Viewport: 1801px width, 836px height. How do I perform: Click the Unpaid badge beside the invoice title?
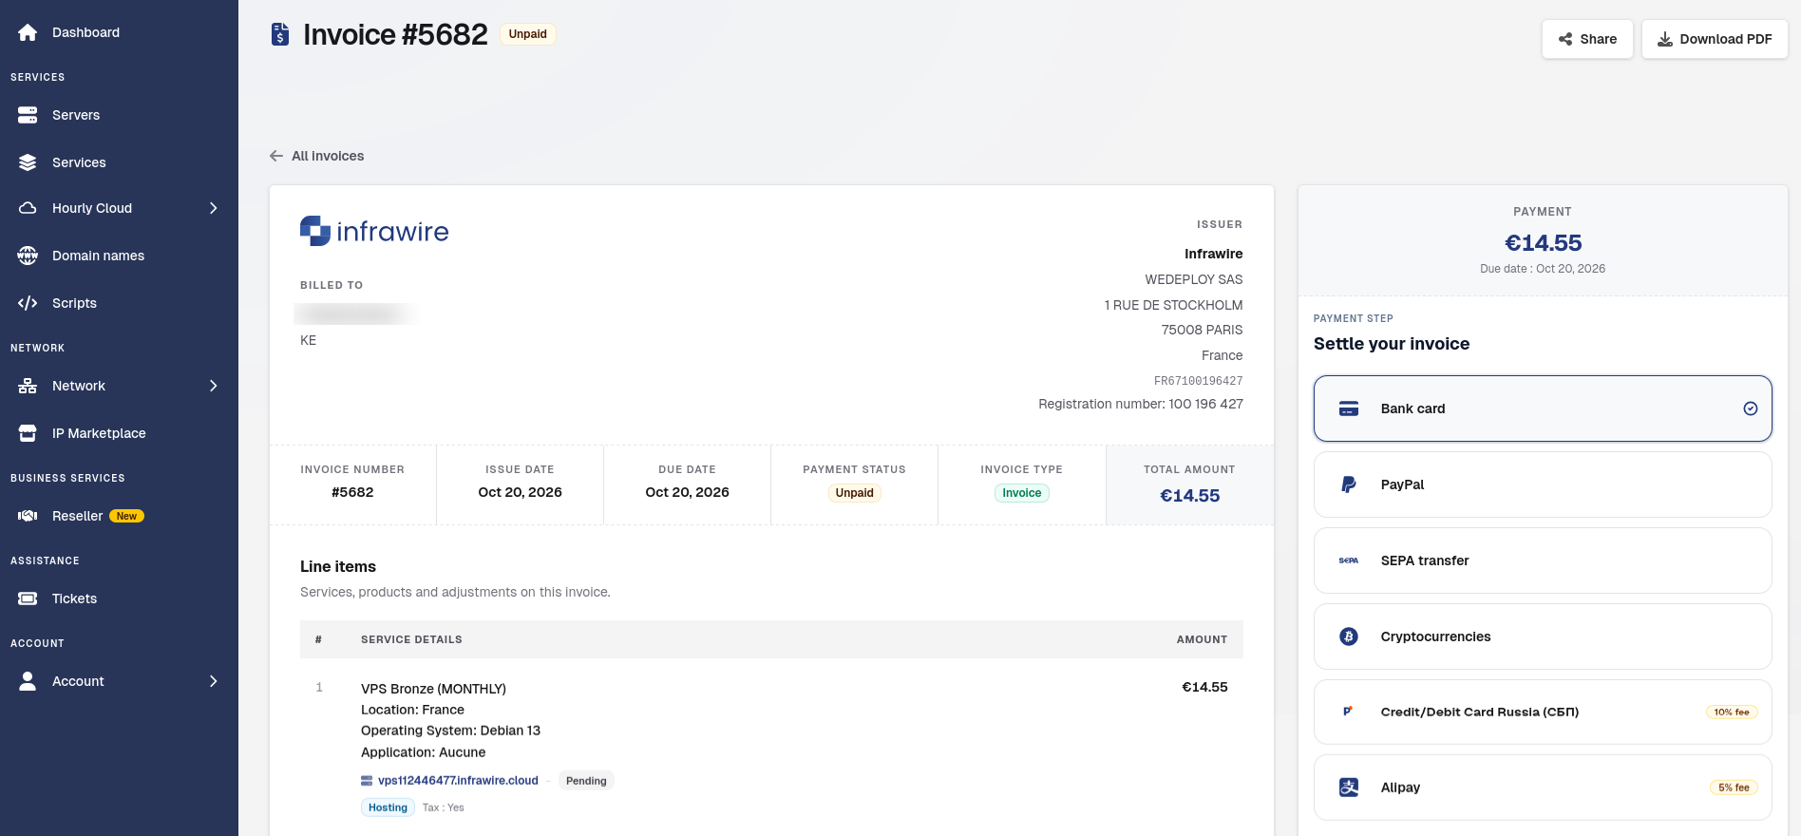coord(527,34)
